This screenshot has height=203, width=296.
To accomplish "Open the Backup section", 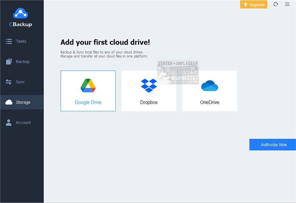I will (x=22, y=62).
